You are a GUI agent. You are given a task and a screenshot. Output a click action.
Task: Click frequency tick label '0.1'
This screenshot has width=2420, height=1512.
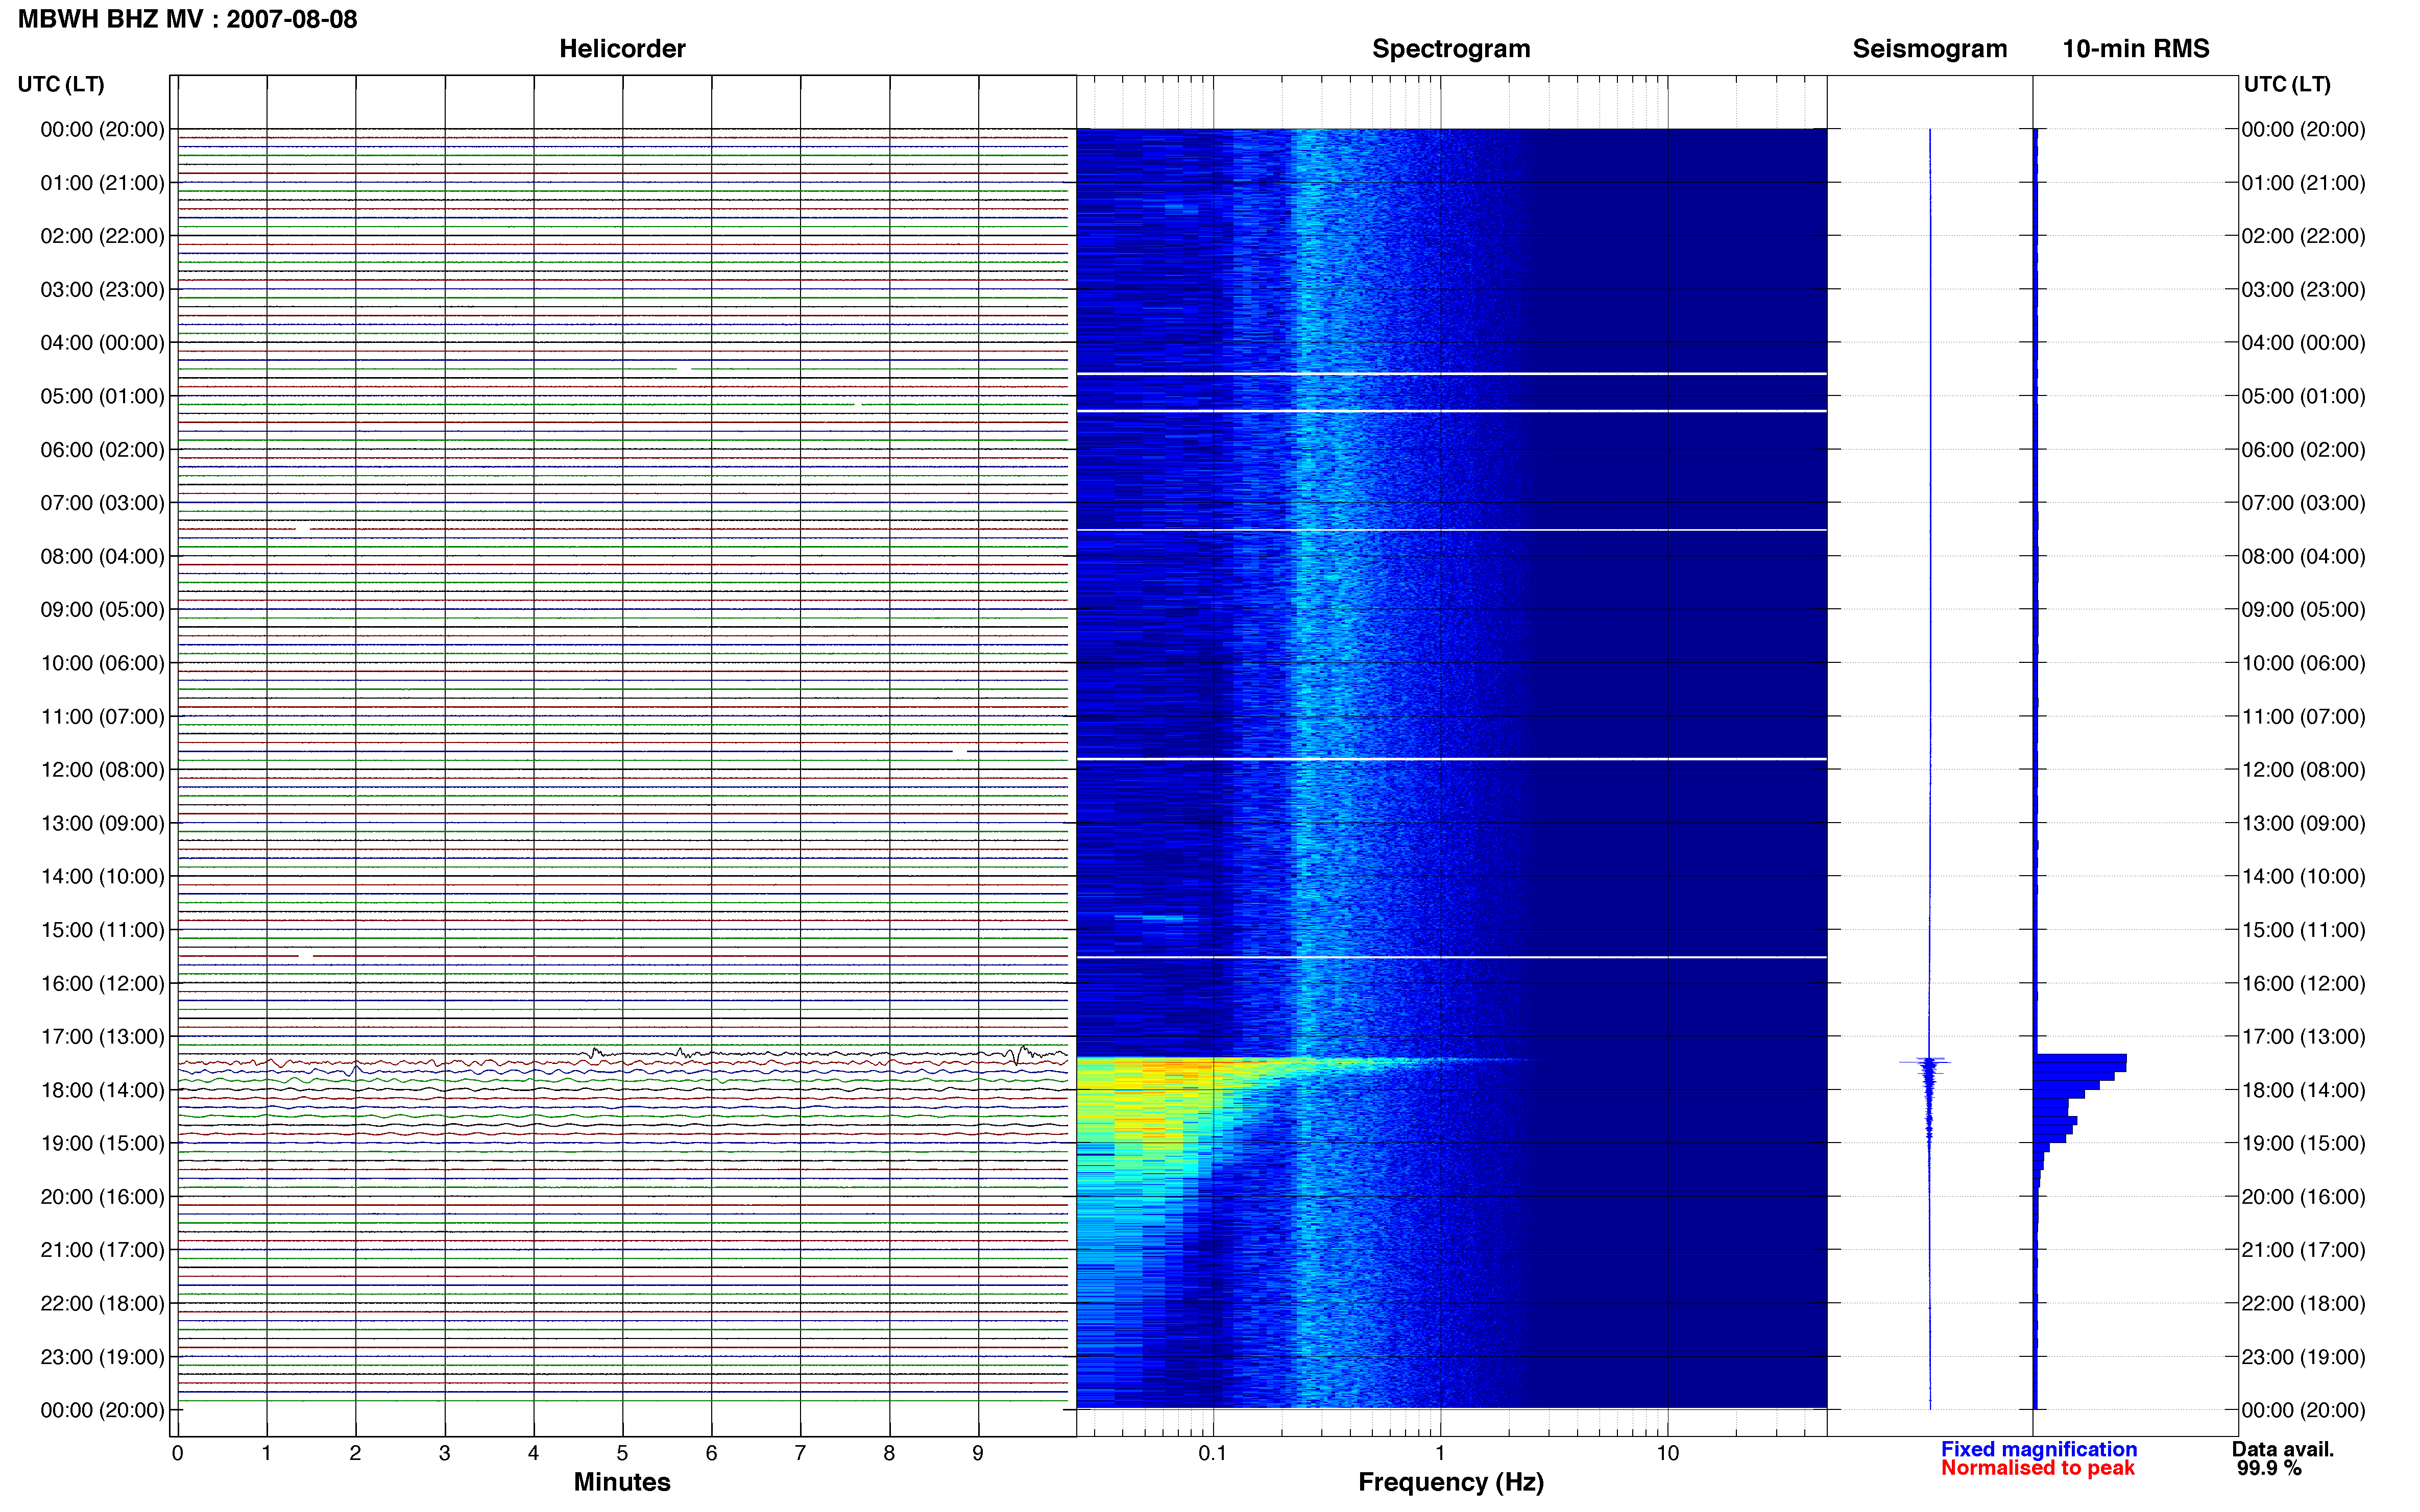pyautogui.click(x=1213, y=1453)
